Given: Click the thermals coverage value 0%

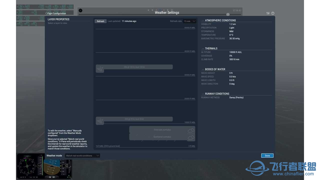Looking at the screenshot, I should [231, 56].
